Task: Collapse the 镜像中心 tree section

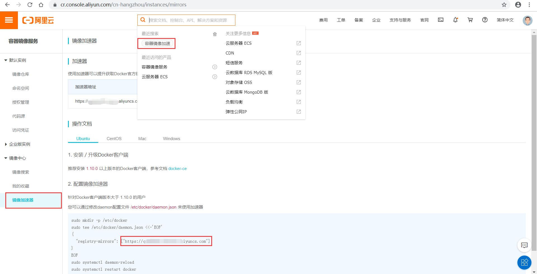Action: tap(6, 158)
